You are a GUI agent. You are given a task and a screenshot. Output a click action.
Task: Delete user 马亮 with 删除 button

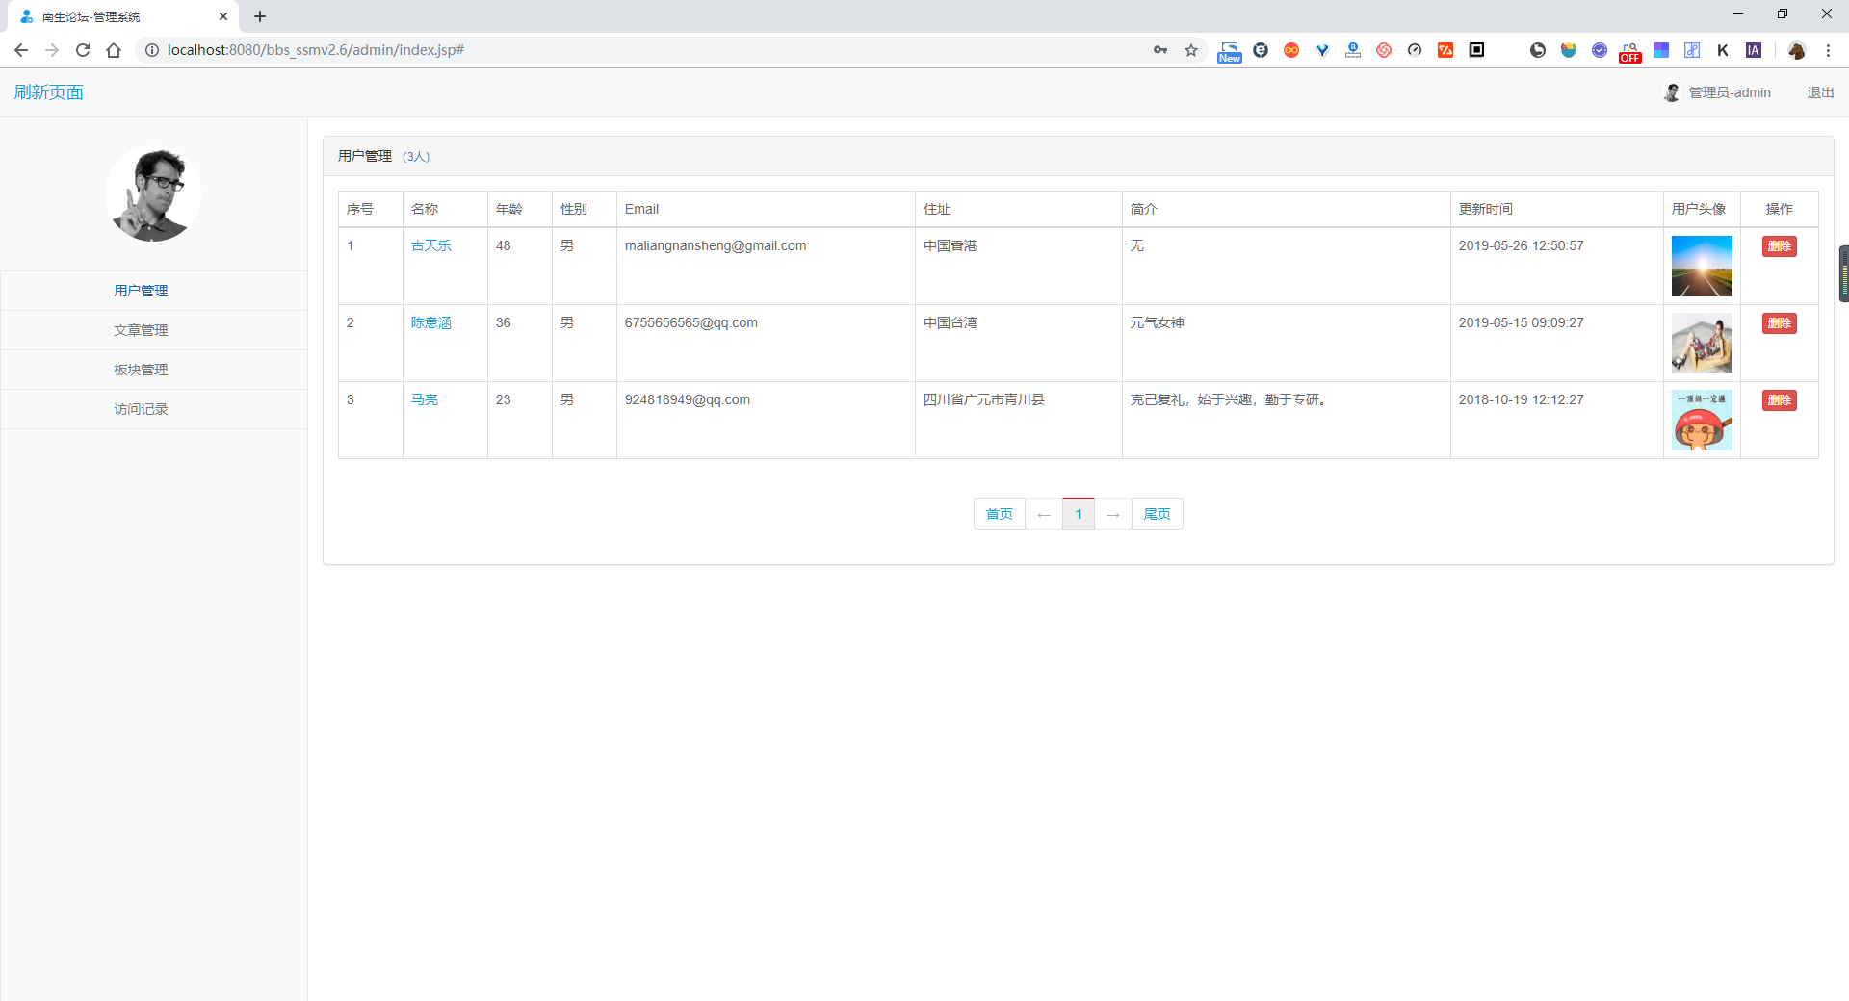tap(1780, 400)
